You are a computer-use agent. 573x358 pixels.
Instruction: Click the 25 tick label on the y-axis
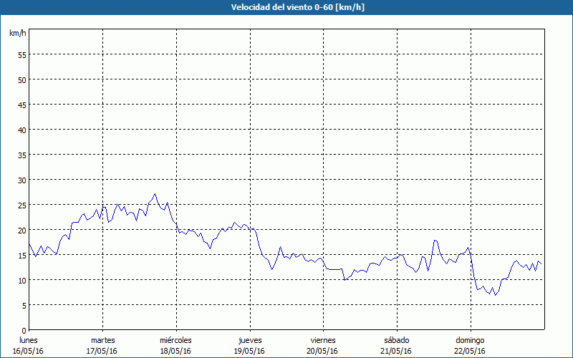point(21,205)
